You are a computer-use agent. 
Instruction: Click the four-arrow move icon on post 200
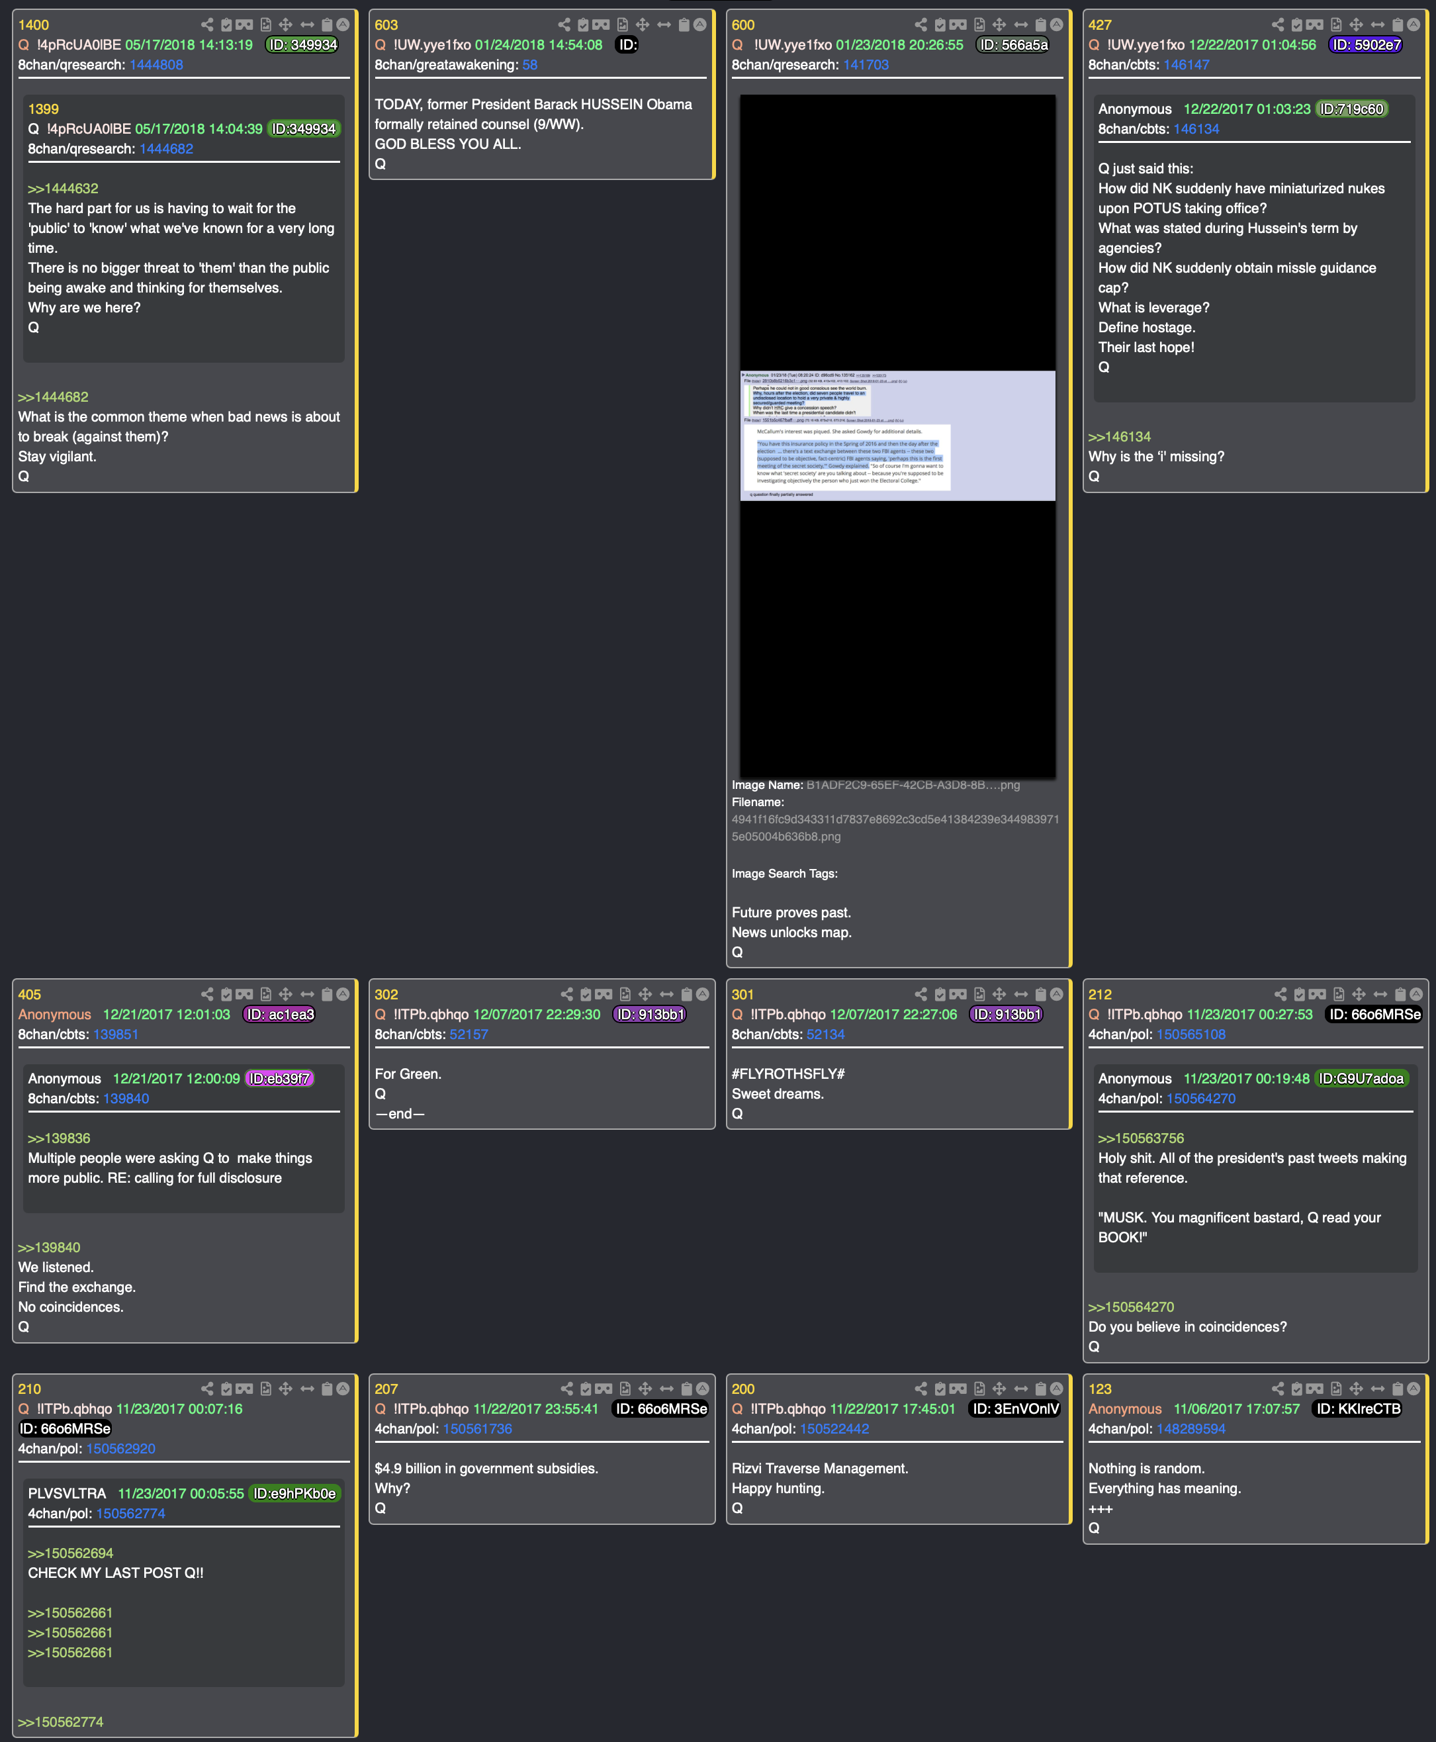[x=999, y=1389]
